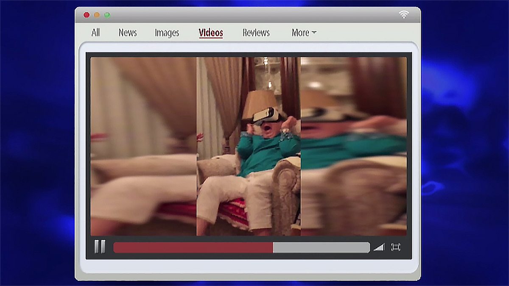Skip ahead on the gray unplayed progress
This screenshot has height=286, width=509.
[x=321, y=247]
